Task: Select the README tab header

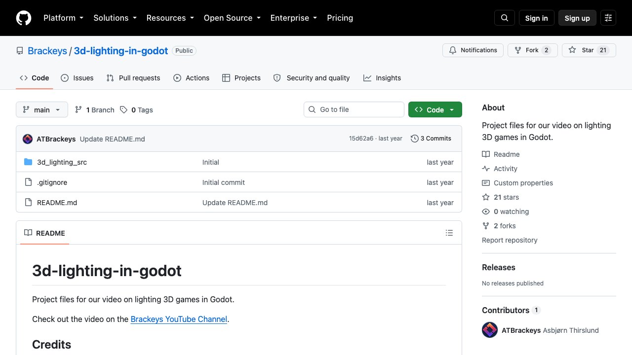Action: coord(44,233)
